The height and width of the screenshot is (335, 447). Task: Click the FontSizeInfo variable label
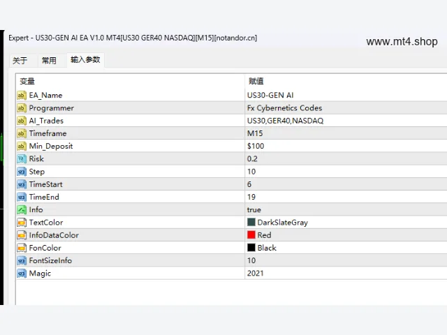coord(50,260)
